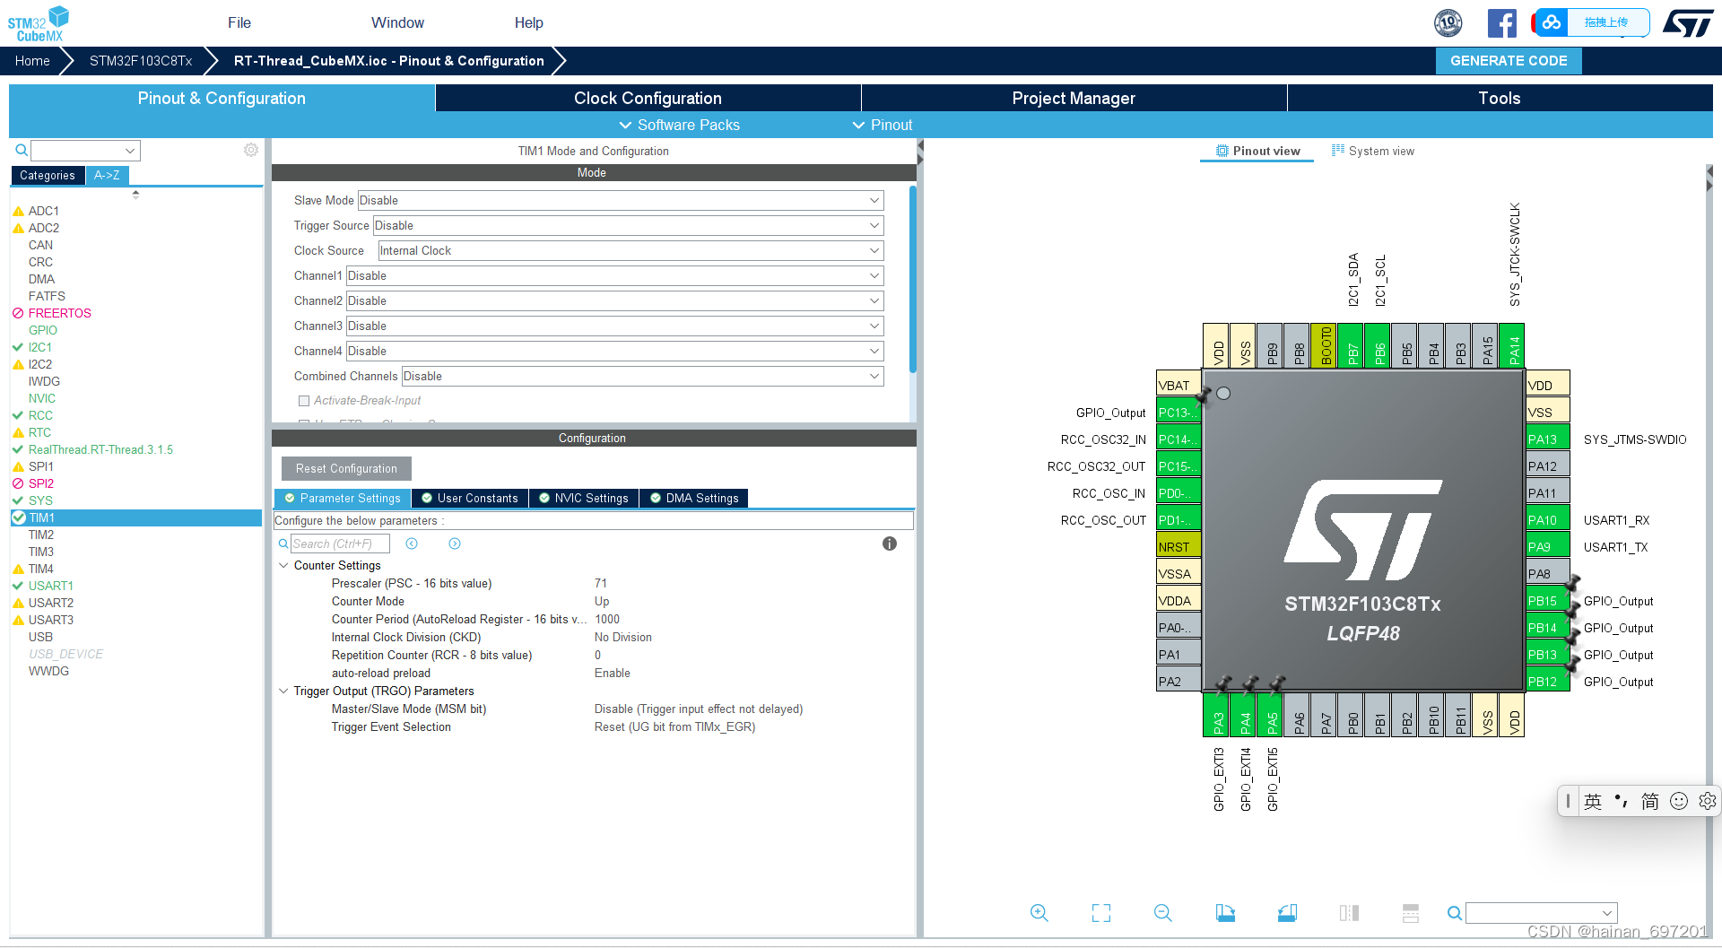Open the Channel4 dropdown
Image resolution: width=1722 pixels, height=948 pixels.
[x=614, y=351]
